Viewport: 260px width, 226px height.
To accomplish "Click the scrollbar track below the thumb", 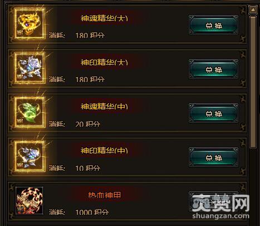I will point(253,186).
